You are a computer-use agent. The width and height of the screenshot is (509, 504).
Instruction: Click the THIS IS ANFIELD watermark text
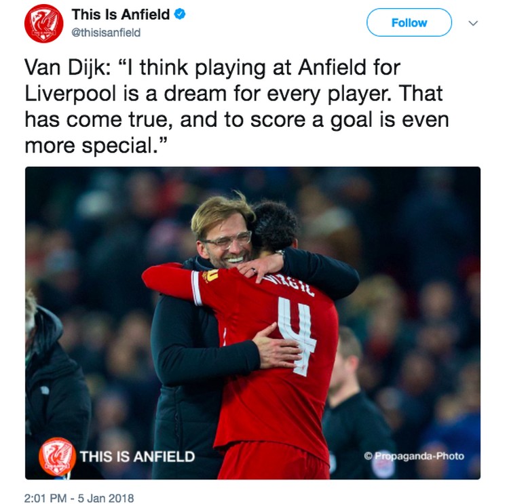(137, 457)
